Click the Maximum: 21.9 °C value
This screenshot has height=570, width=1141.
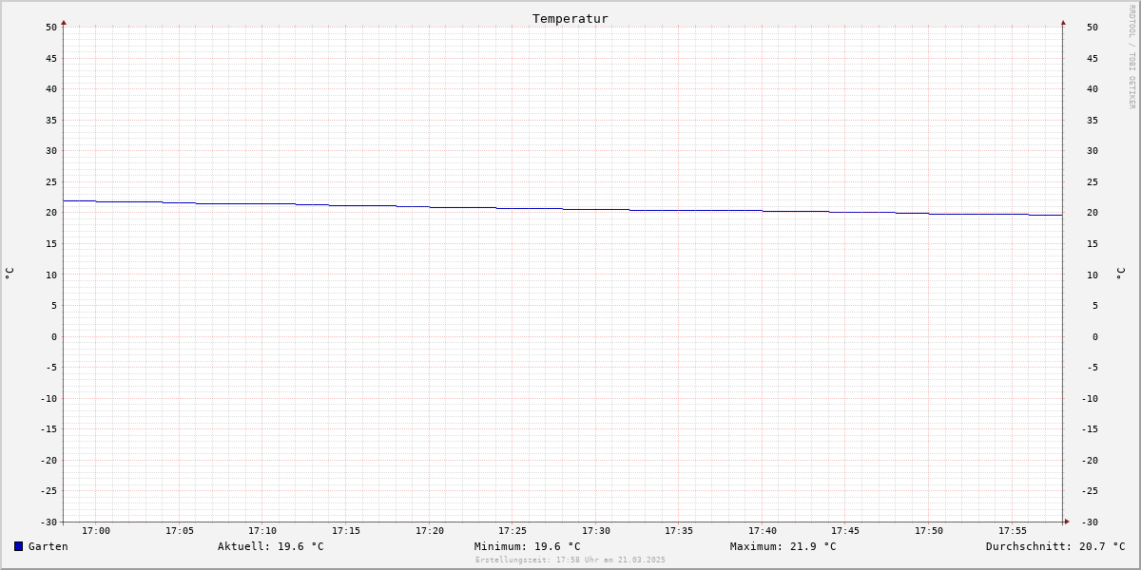click(x=783, y=546)
